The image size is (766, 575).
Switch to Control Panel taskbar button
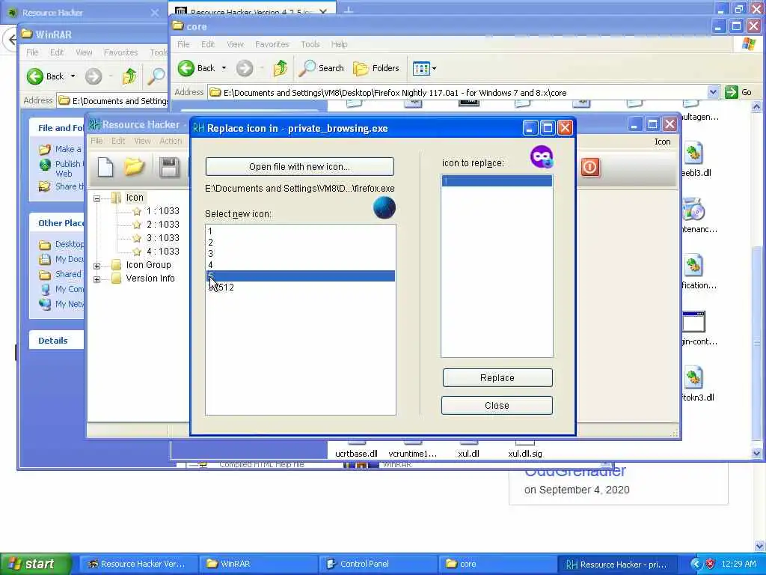click(x=378, y=564)
